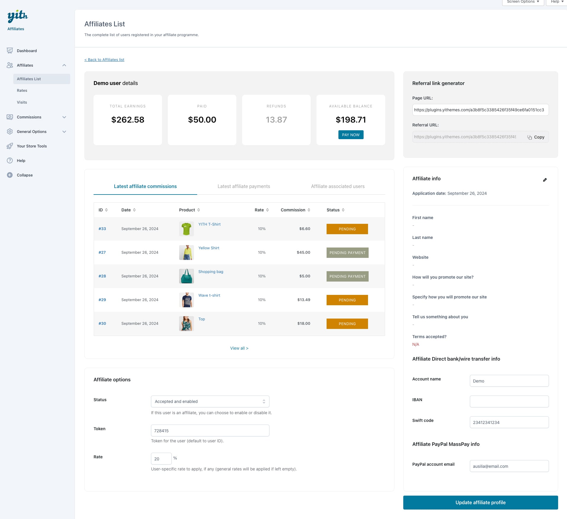Sort the table by Commission column

coord(295,210)
